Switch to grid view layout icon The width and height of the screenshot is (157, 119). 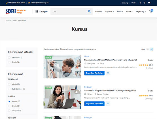point(147,49)
